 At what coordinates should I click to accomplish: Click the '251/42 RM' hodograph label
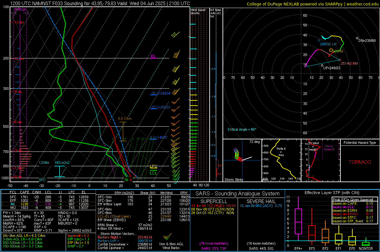point(349,63)
